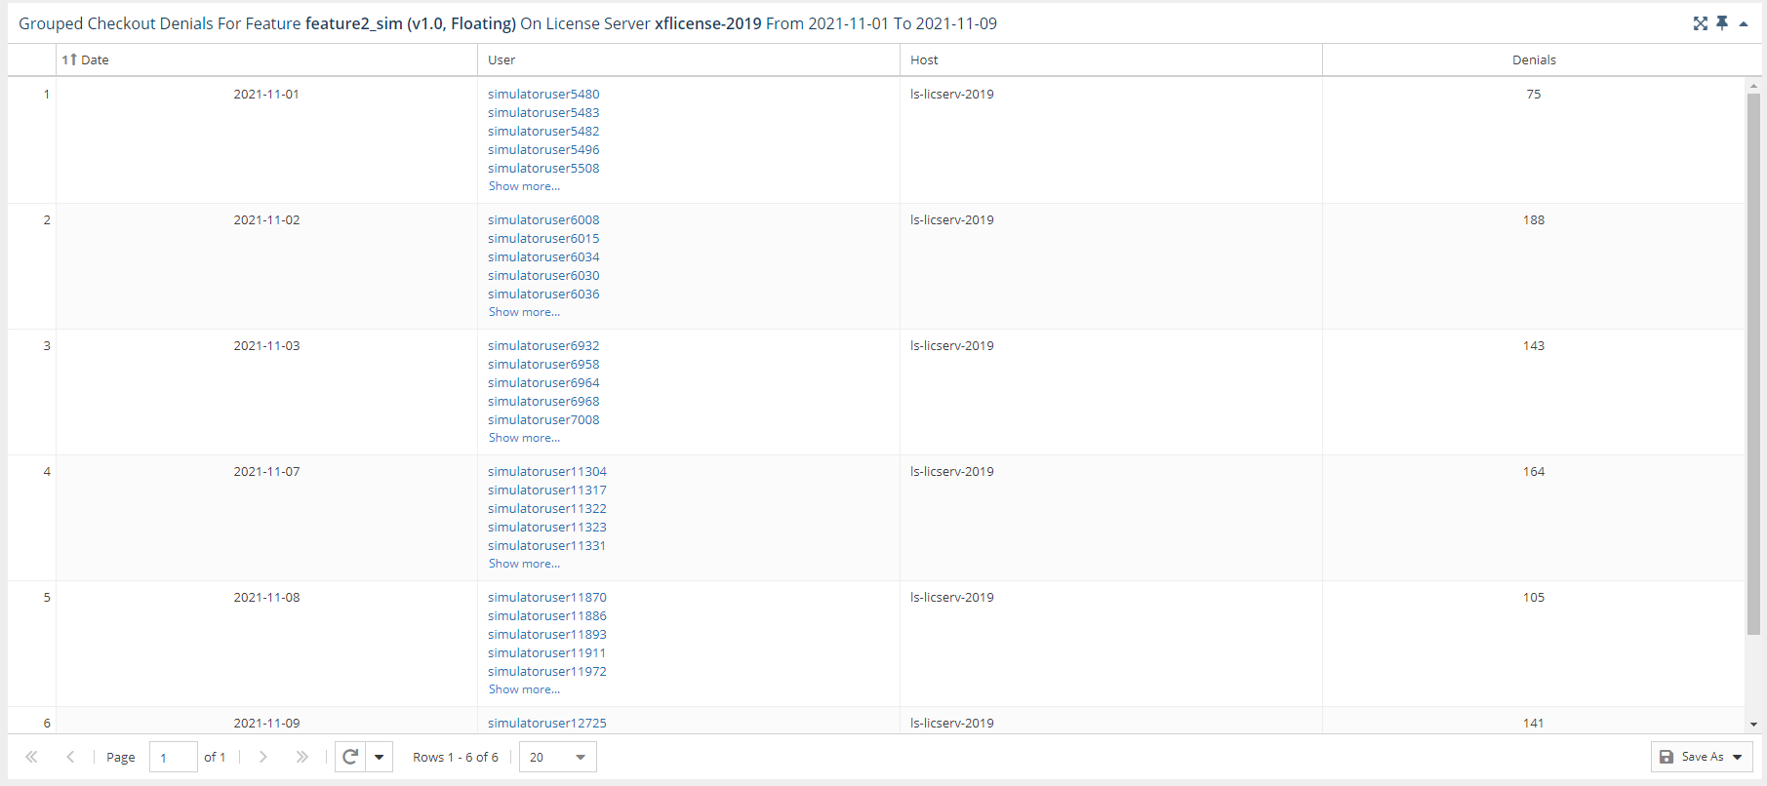Open user simulatoruser11870

[547, 598]
